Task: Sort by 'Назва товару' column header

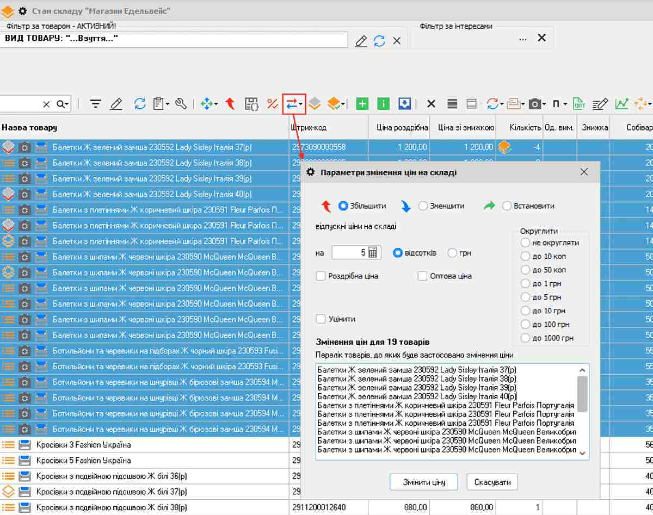Action: [29, 128]
